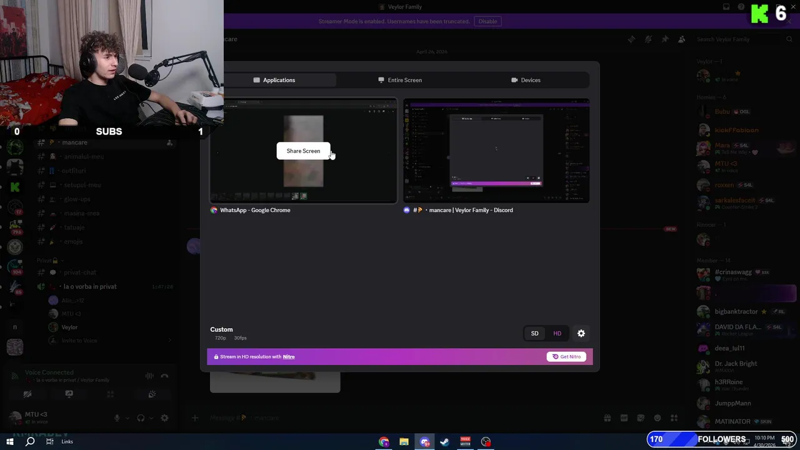Switch to the Devices tab
The image size is (800, 450).
pyautogui.click(x=526, y=80)
